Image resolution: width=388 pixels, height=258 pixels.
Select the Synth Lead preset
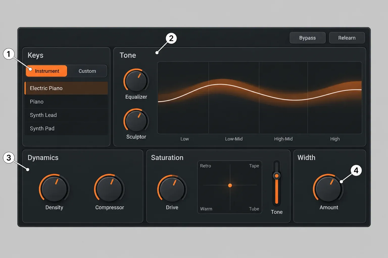point(66,115)
